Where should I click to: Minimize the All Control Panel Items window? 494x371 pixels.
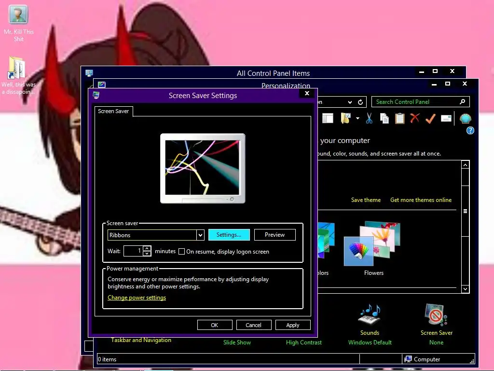tap(422, 71)
